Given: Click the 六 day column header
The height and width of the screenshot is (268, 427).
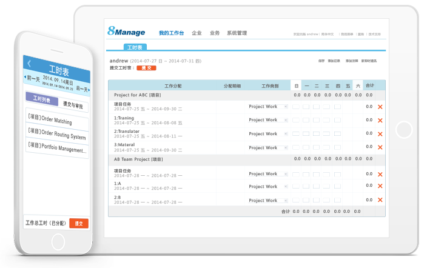Looking at the screenshot, I should point(358,85).
